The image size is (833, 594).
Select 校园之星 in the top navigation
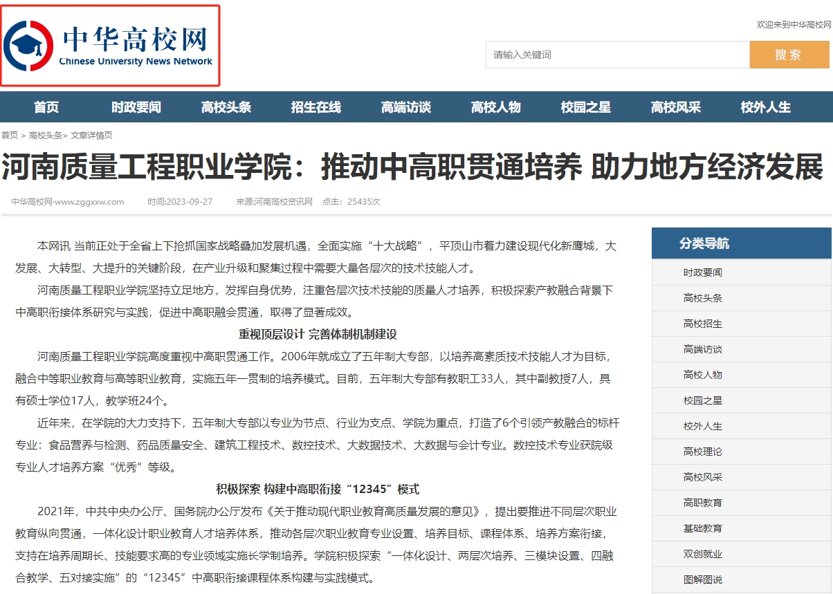click(x=586, y=107)
